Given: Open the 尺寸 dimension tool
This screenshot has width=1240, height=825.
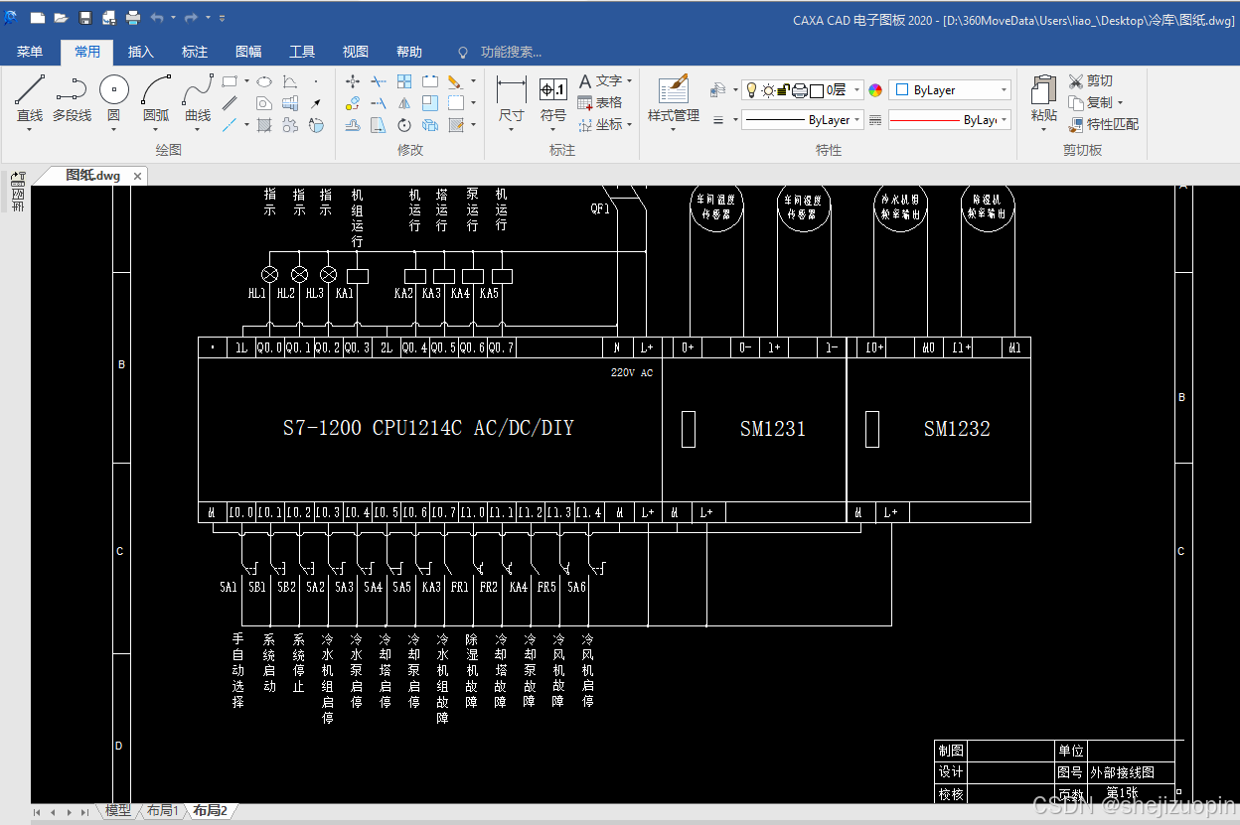Looking at the screenshot, I should [x=511, y=99].
